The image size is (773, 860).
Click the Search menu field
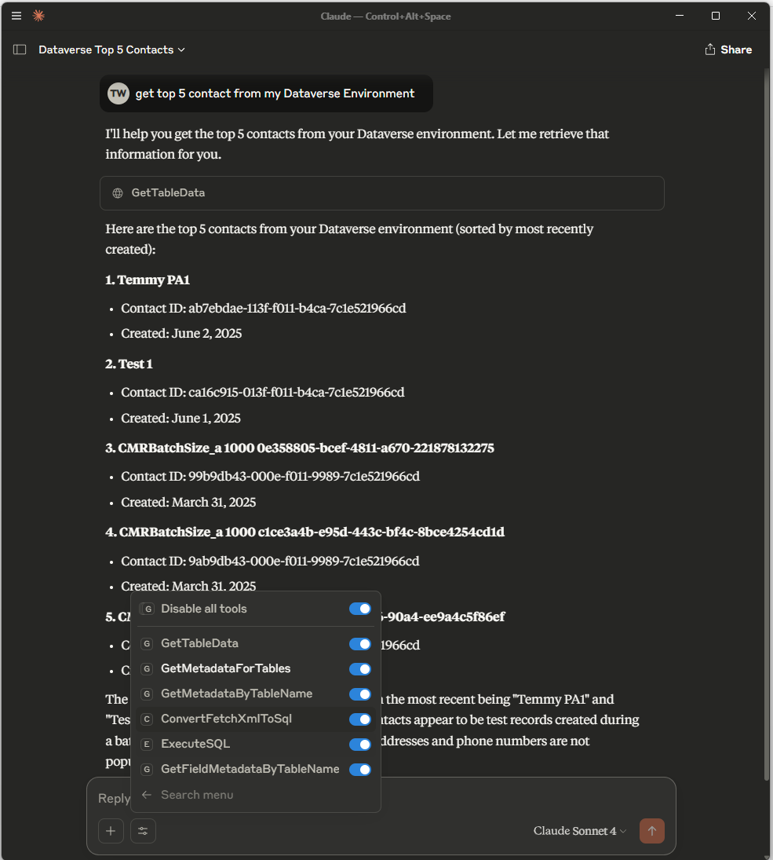tap(256, 795)
